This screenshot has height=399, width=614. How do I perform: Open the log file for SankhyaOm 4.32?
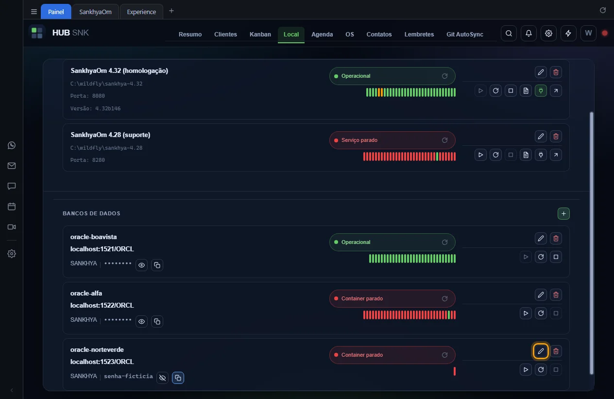point(526,90)
